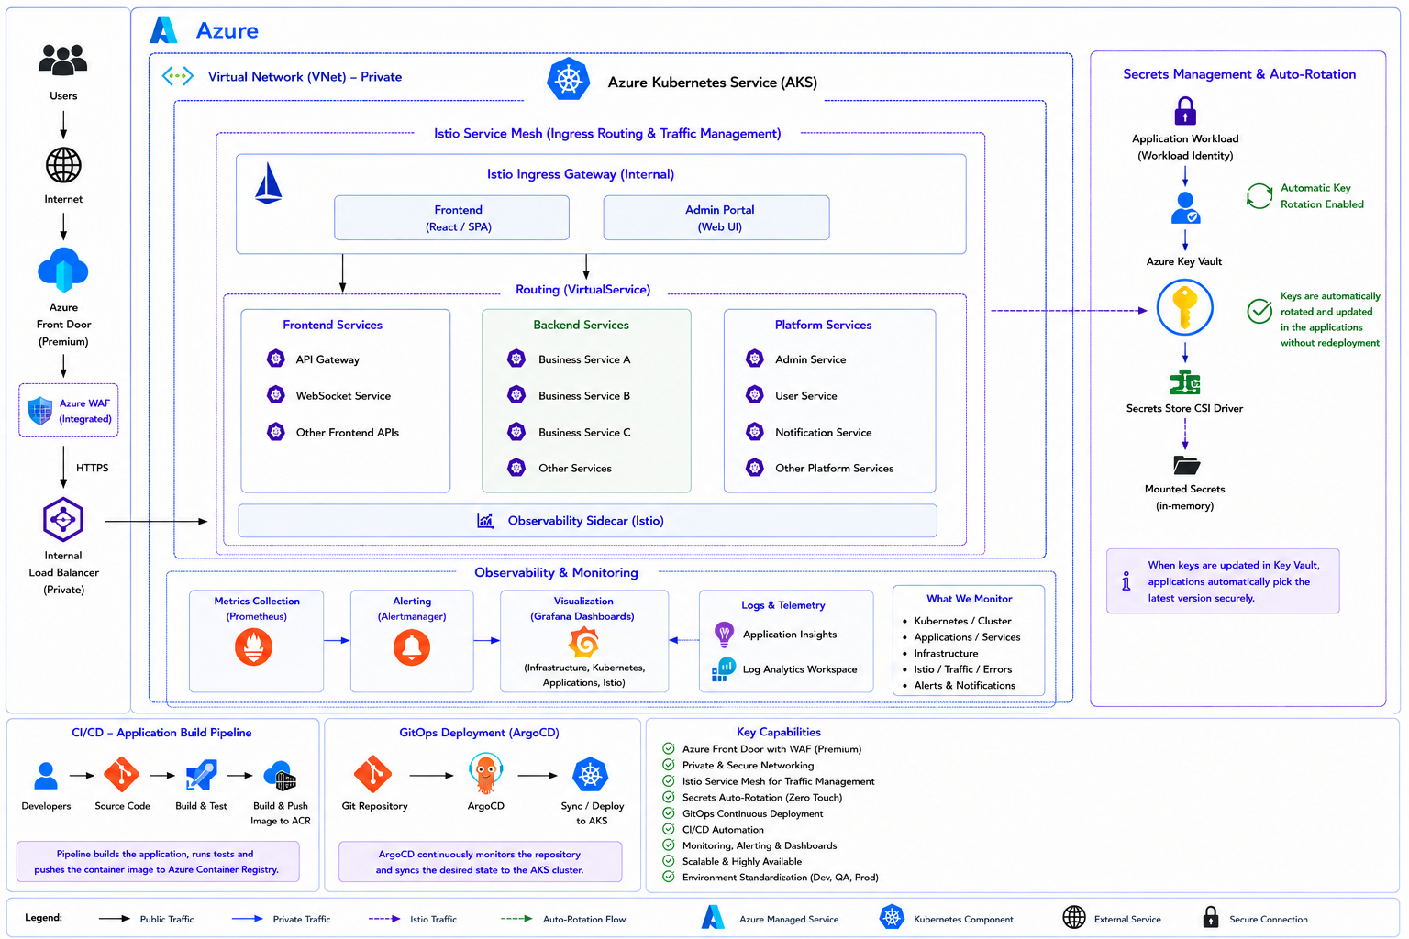This screenshot has height=939, width=1409.
Task: Click the Azure Key Vault key icon
Action: pos(1185,307)
